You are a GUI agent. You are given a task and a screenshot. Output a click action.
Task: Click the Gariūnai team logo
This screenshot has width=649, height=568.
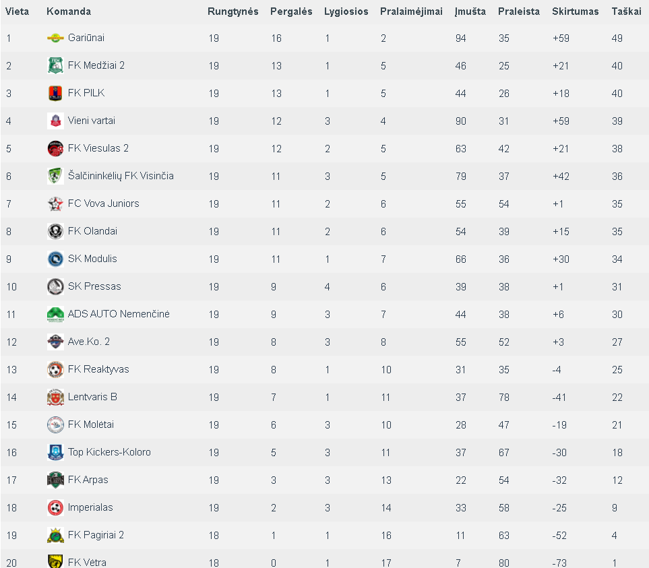[x=55, y=38]
